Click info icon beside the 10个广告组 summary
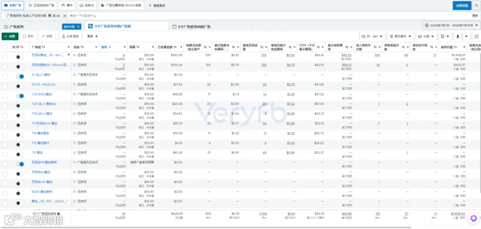 (58, 213)
